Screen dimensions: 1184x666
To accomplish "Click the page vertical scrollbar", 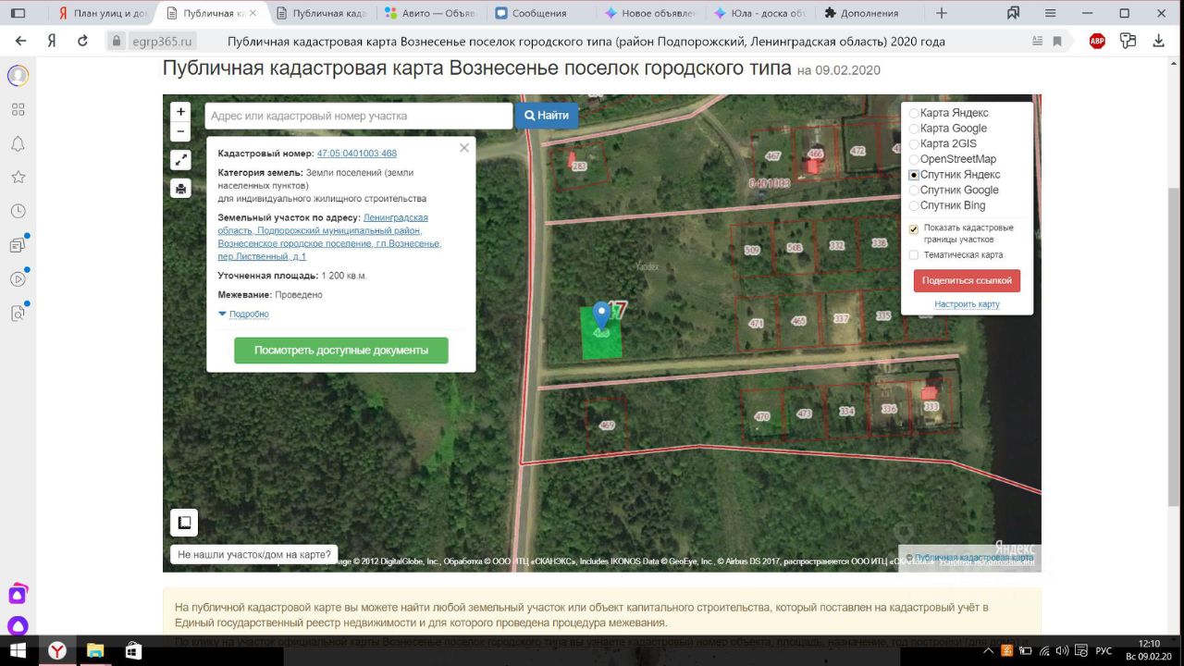I will (x=1176, y=346).
